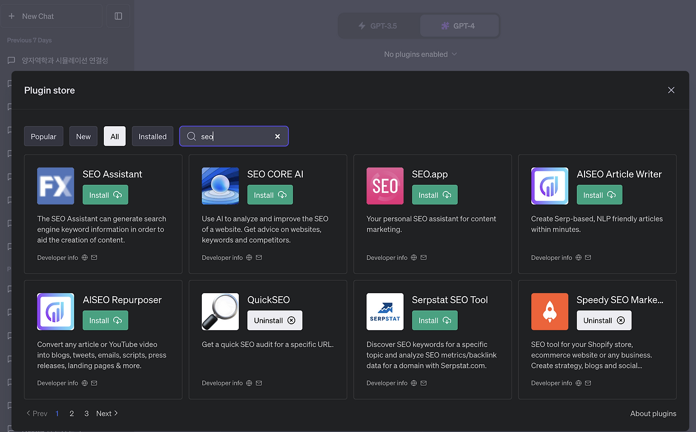Click the Serpstat SEO Tool logo
696x432 pixels.
click(385, 312)
